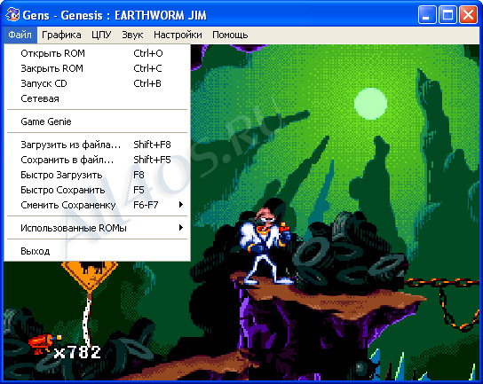Click the x782 ammo counter
Image resolution: width=483 pixels, height=384 pixels.
tap(77, 352)
